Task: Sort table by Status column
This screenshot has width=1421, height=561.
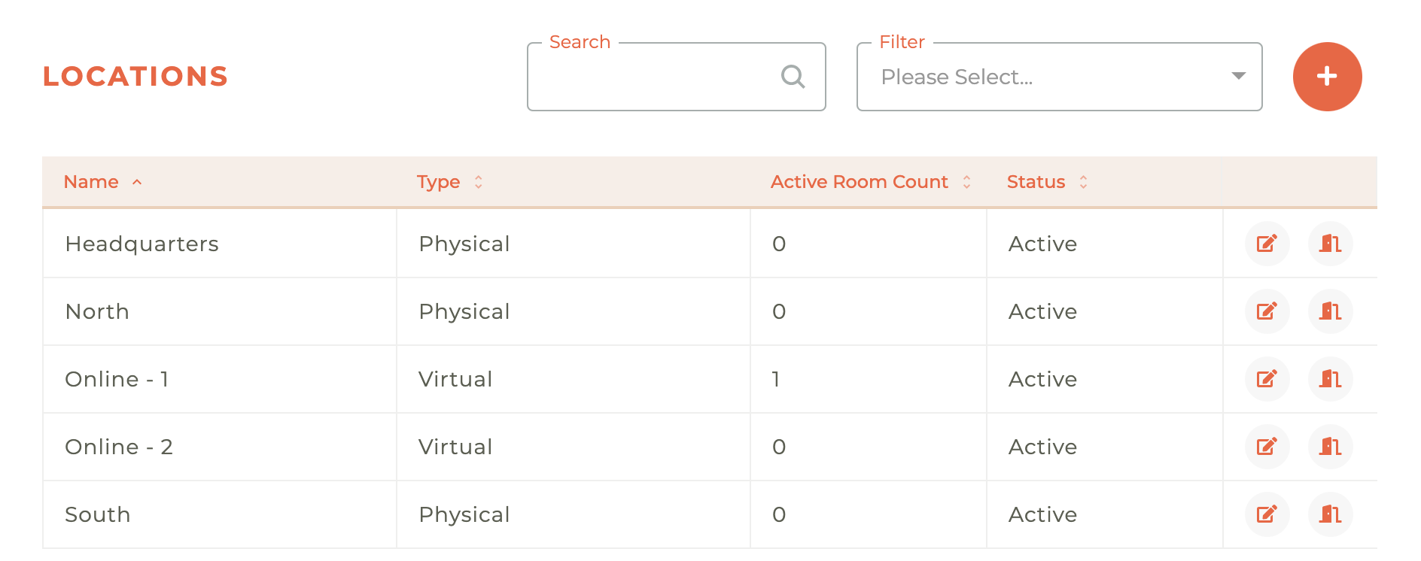Action: 1036,182
